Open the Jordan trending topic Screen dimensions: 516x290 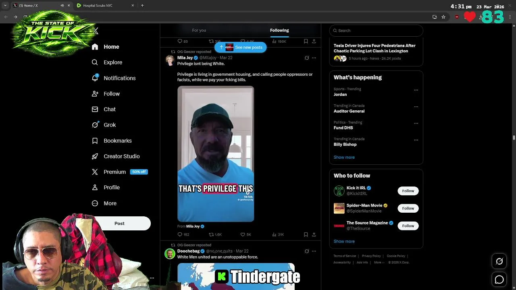(x=340, y=95)
